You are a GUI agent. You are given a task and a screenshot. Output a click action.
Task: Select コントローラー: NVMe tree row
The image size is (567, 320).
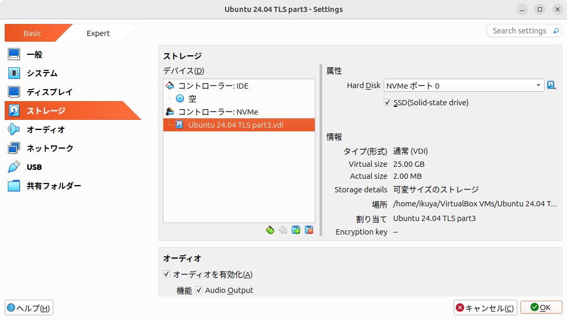(x=239, y=112)
